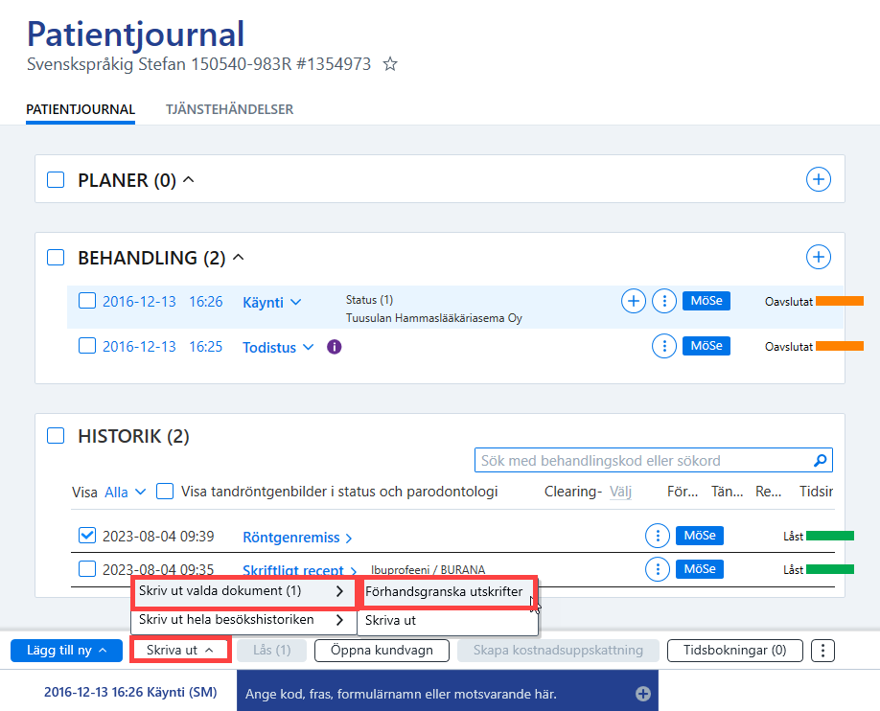880x711 pixels.
Task: Open the 2016-12-13 16:25 date link
Action: [x=162, y=346]
